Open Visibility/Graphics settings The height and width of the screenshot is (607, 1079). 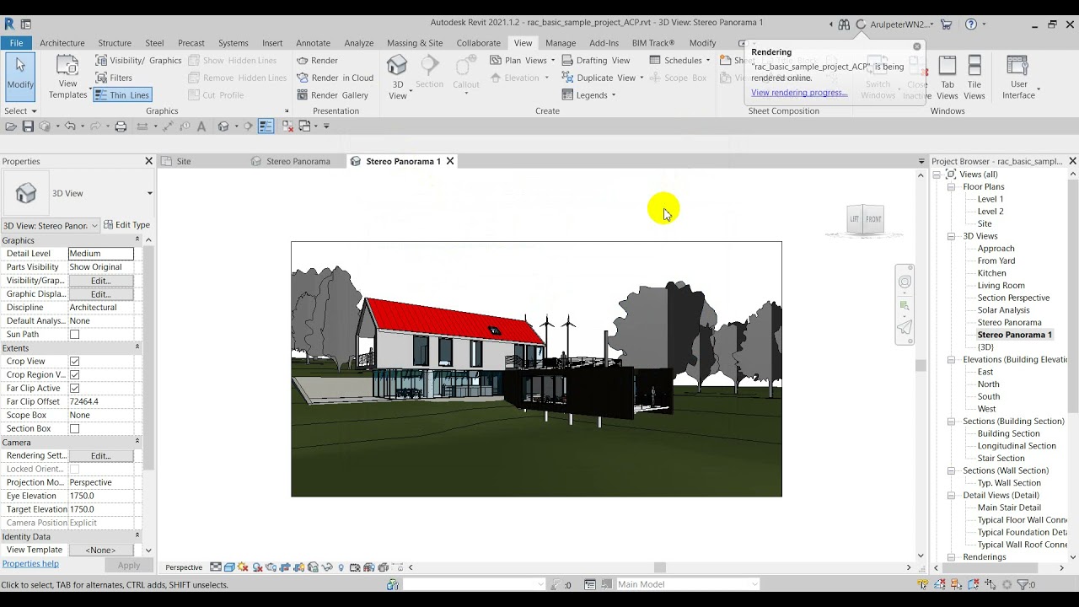pos(138,61)
